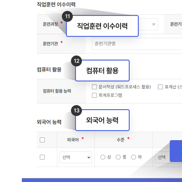Viewport: 182px width, 182px height.
Task: Click the 훈련기관명 input field
Action: (x=137, y=44)
